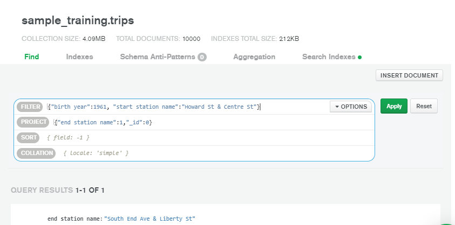Click Reset to clear the query

tap(424, 107)
